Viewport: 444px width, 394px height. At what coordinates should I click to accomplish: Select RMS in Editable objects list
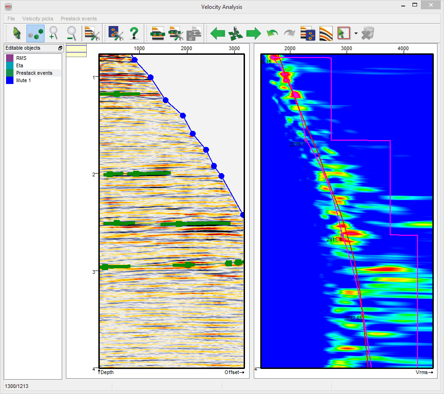21,58
